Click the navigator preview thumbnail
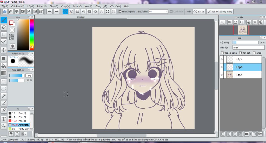Image resolution: width=266 pixels, height=143 pixels. pos(242,30)
